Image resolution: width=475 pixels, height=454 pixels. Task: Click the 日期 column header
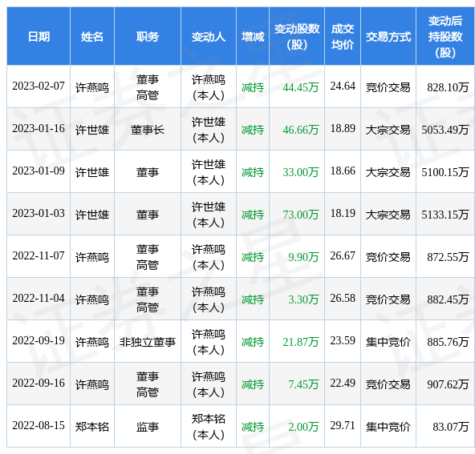[39, 37]
